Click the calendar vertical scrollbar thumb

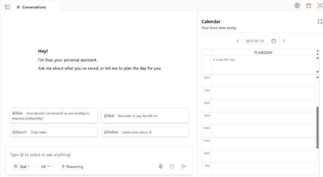point(317,122)
